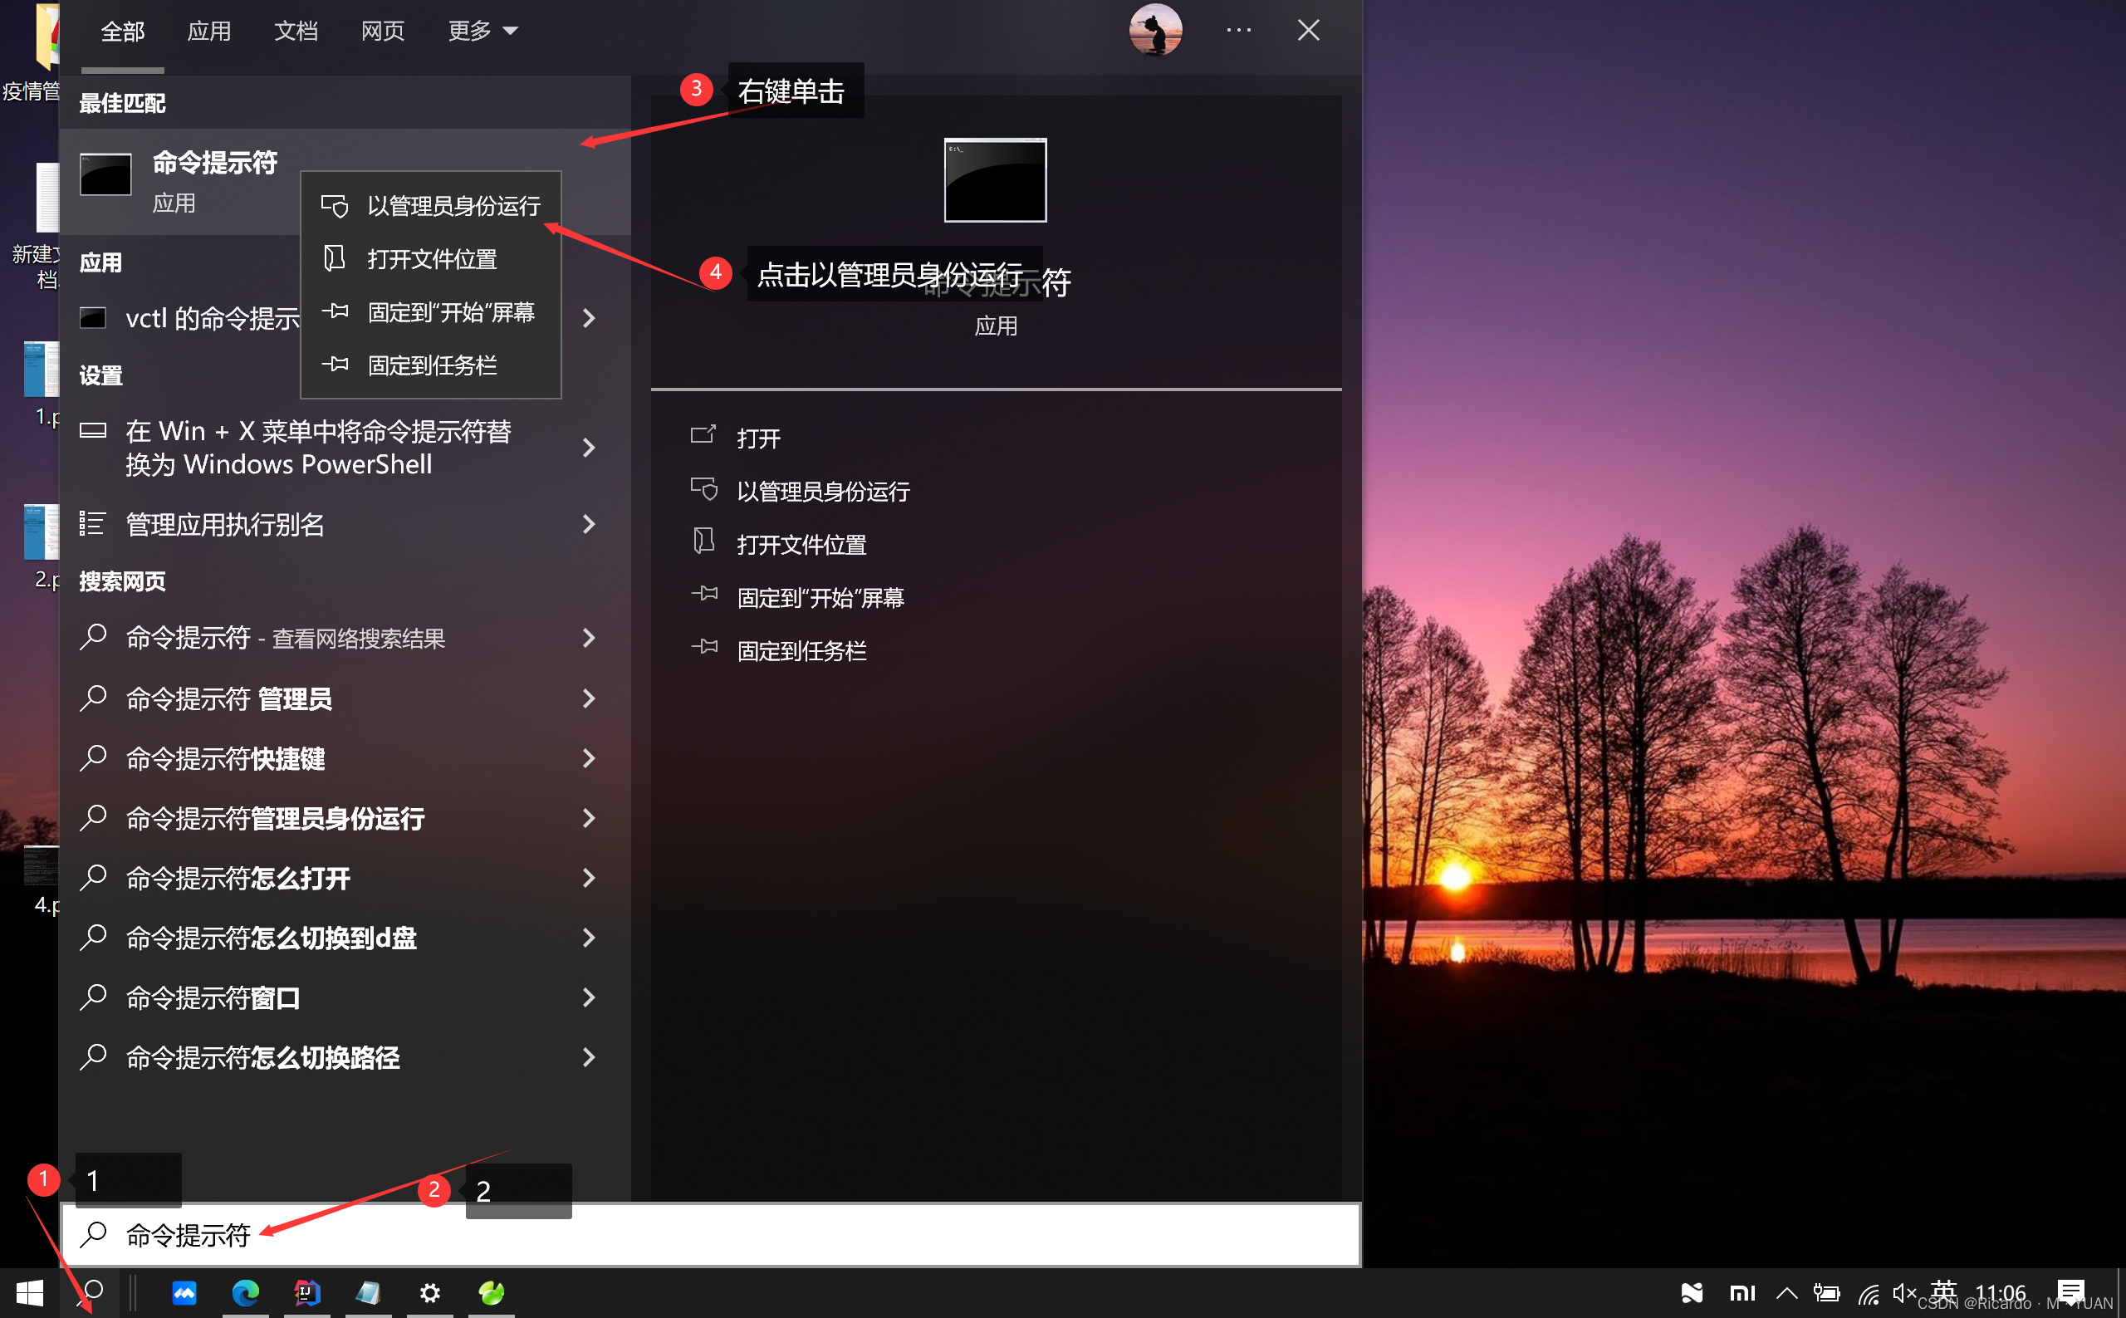
Task: Open the IntelliJ IDEA taskbar icon
Action: [306, 1293]
